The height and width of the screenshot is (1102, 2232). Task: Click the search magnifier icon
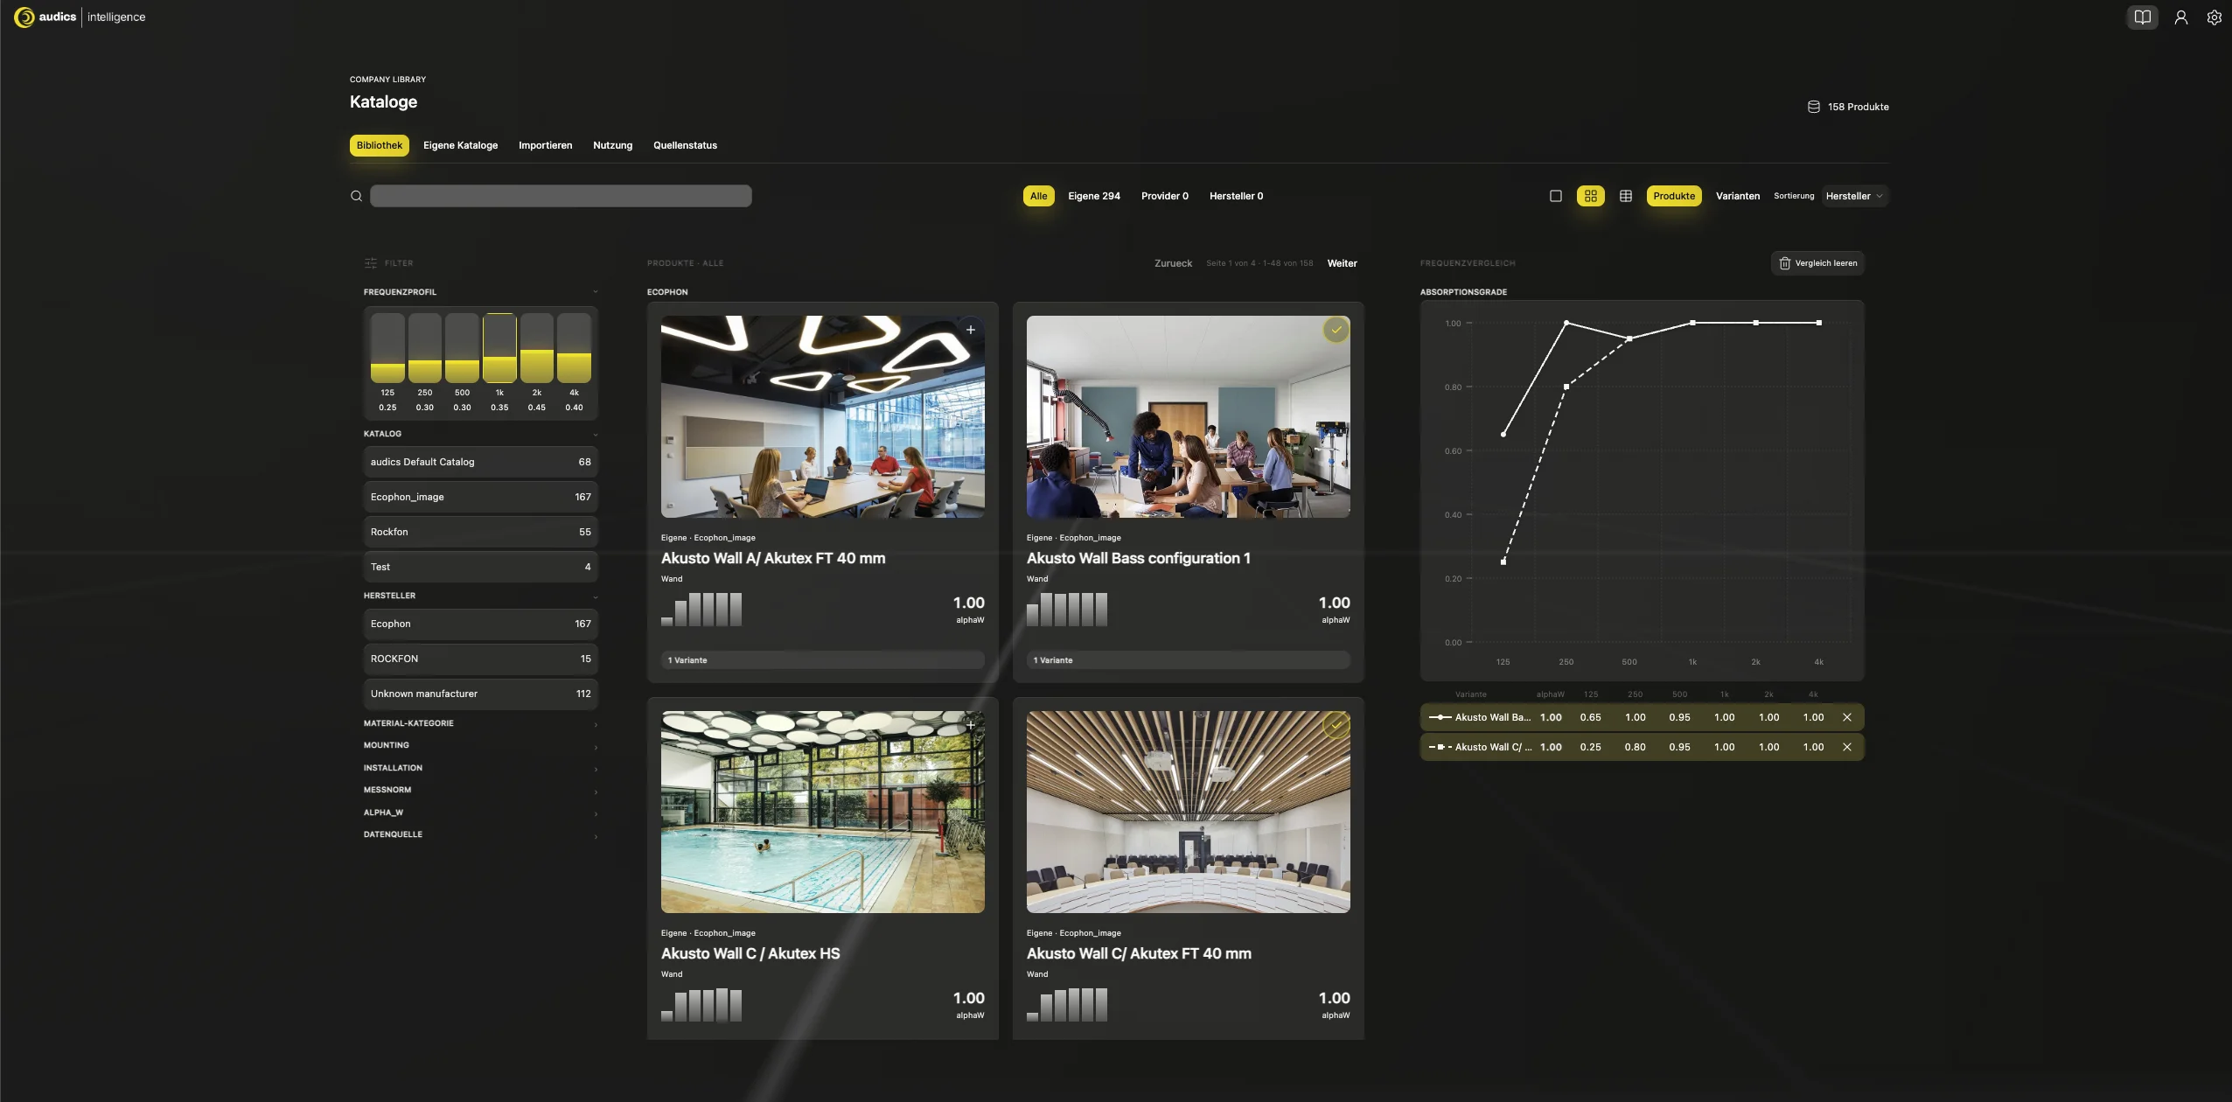[x=356, y=196]
